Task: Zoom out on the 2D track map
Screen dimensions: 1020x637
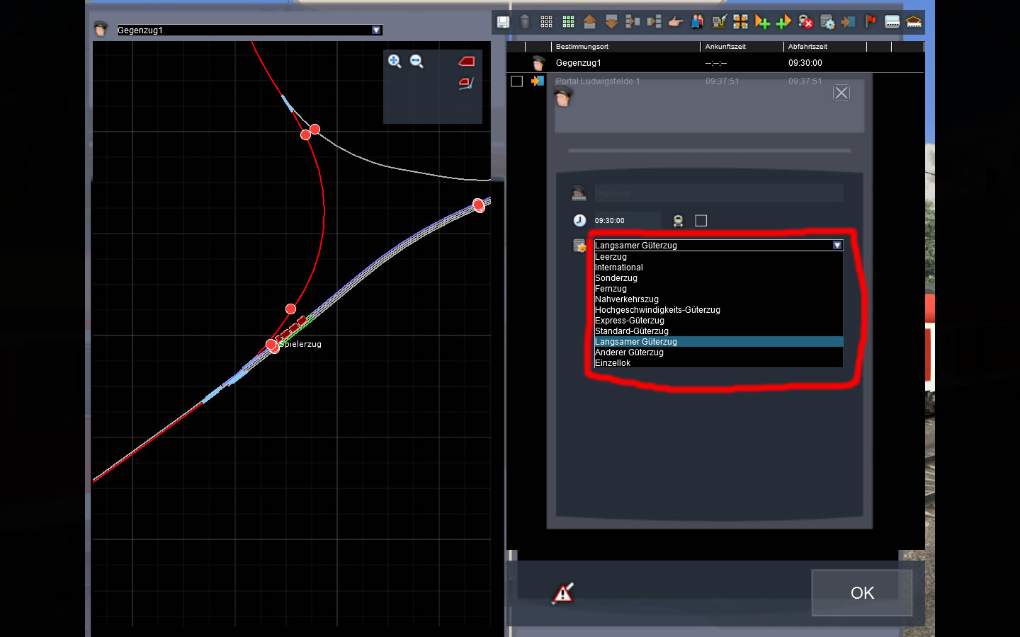Action: tap(416, 62)
